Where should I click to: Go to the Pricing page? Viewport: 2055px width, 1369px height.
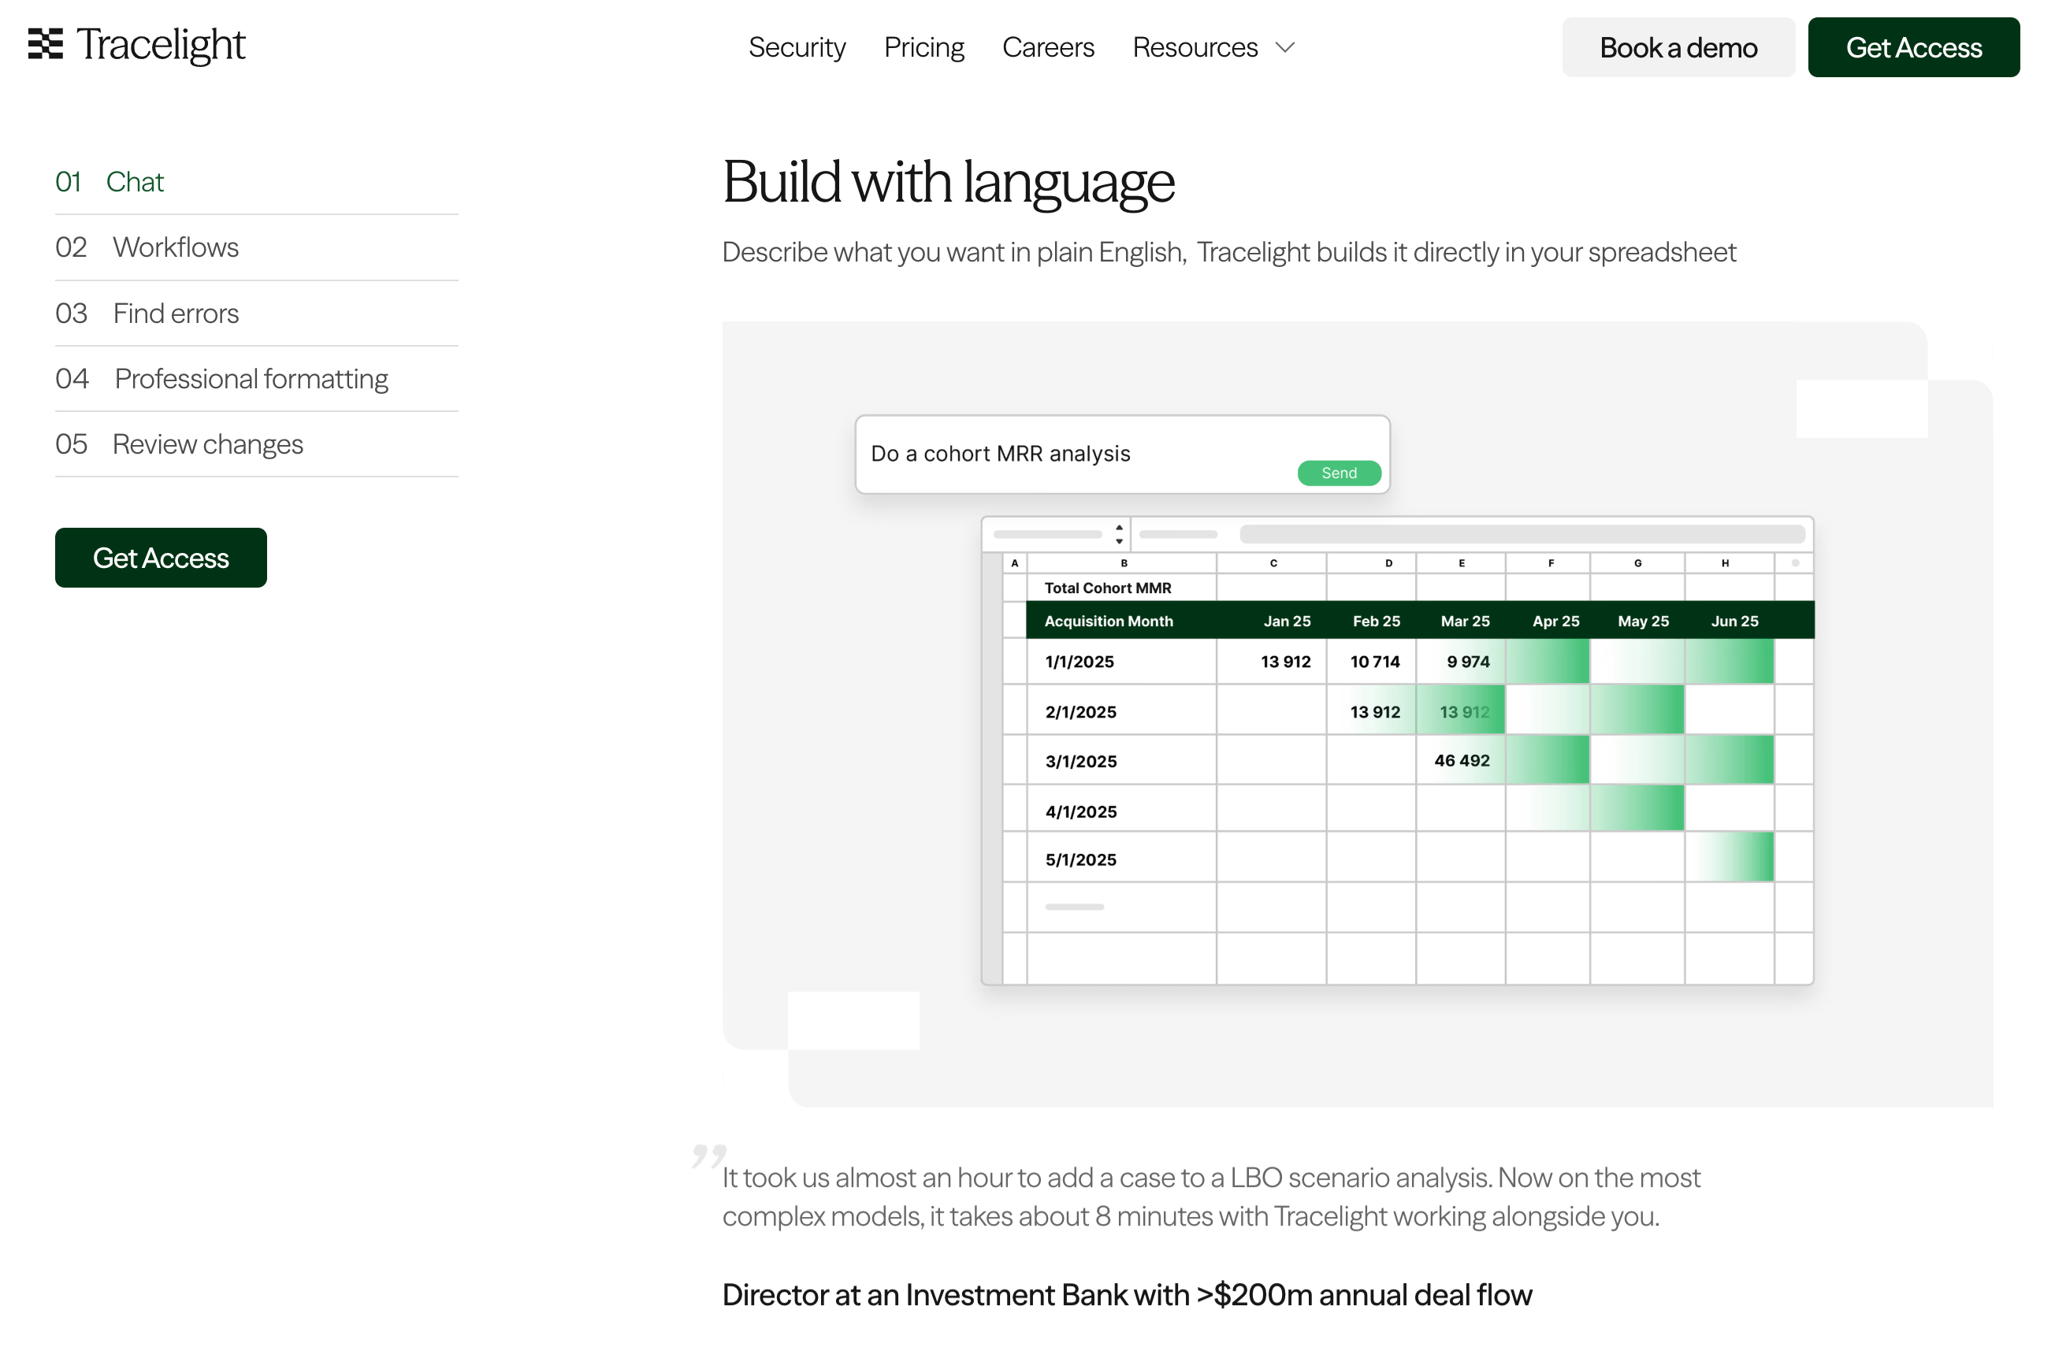click(x=923, y=47)
